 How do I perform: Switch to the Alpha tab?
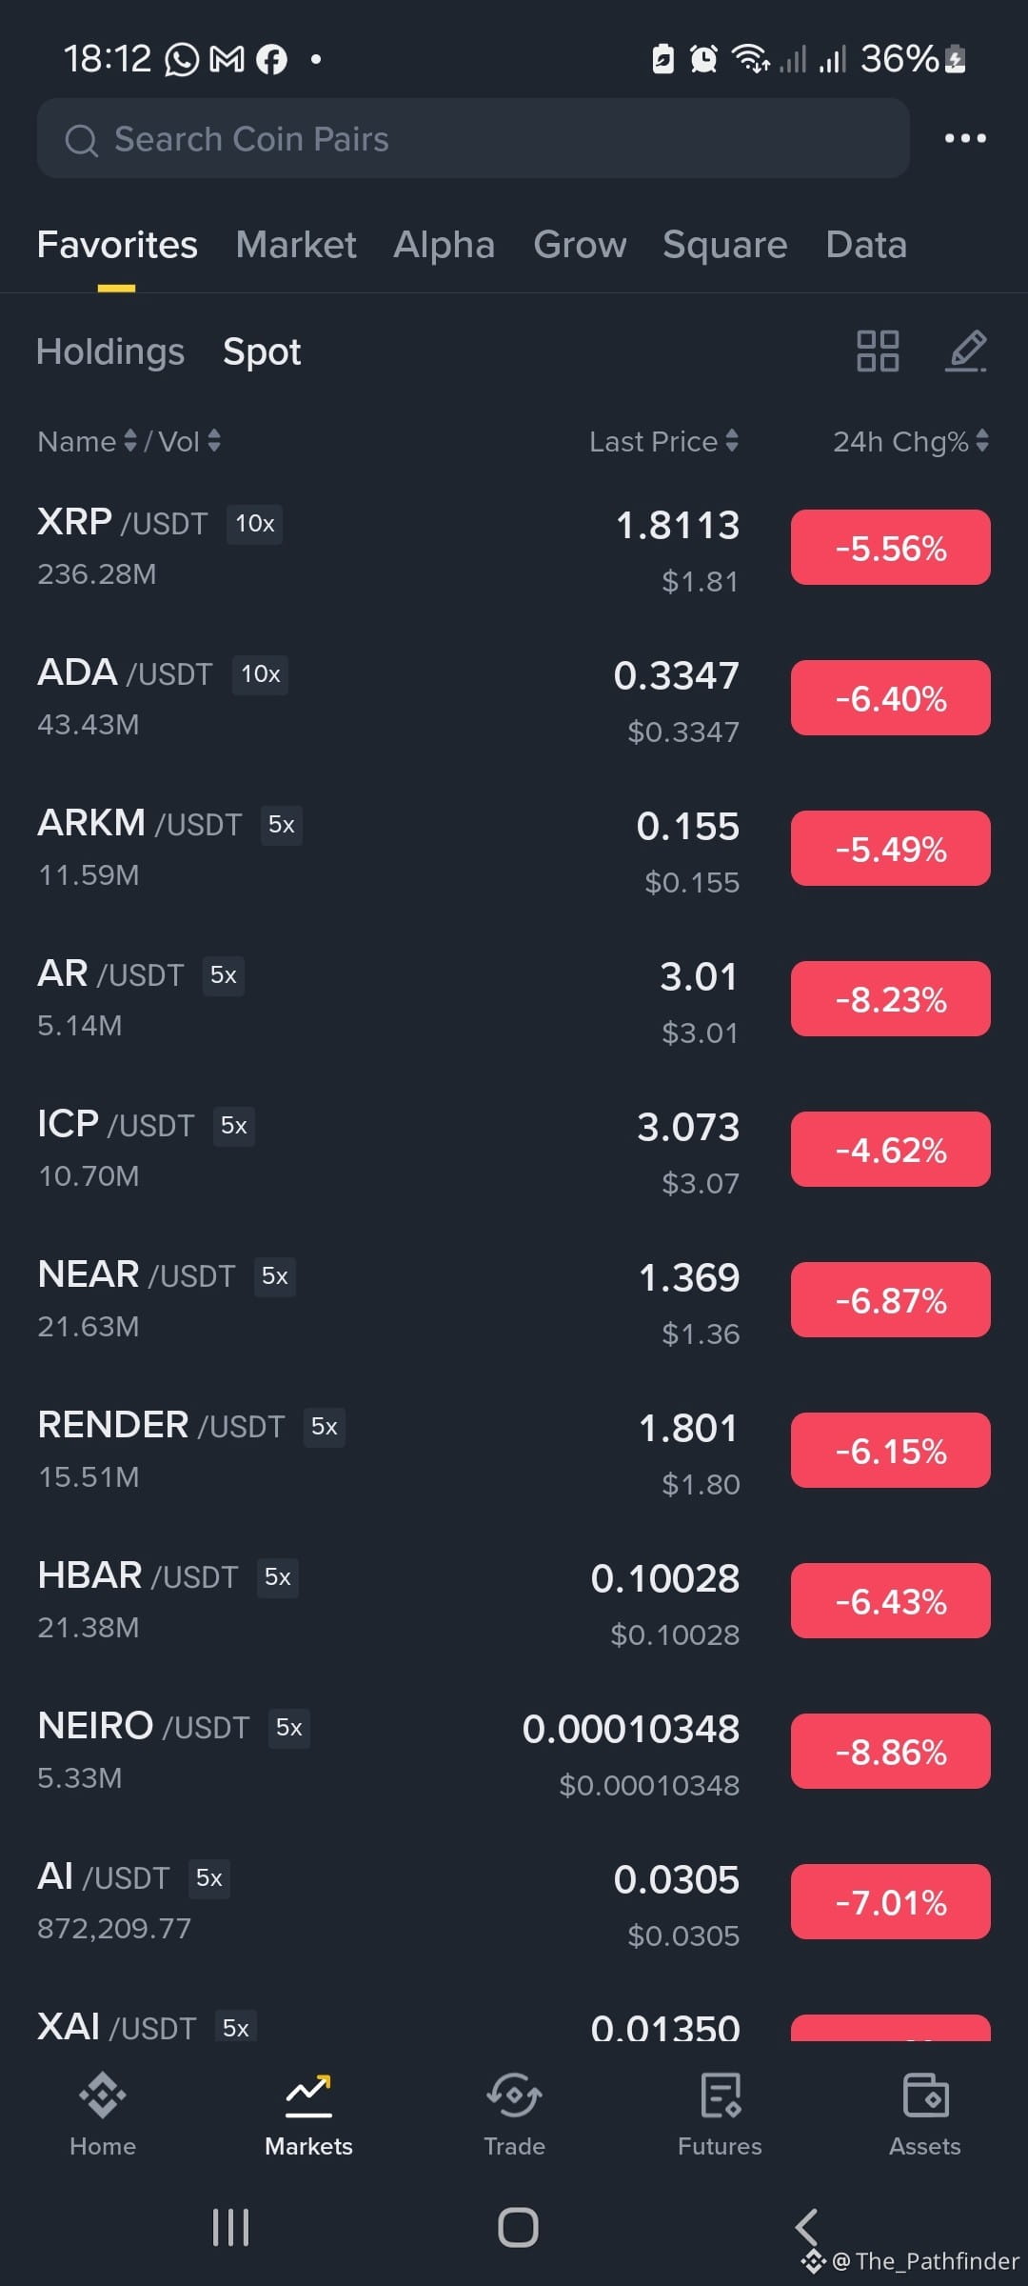coord(445,245)
